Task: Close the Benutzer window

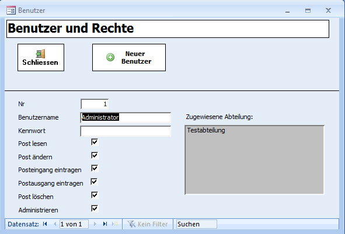Action: [x=328, y=11]
